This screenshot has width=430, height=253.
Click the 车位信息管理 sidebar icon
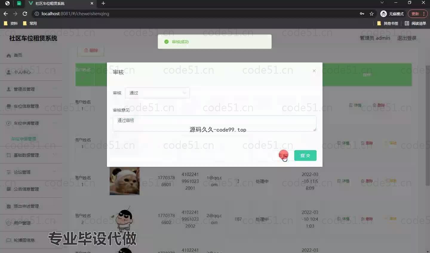(x=9, y=106)
